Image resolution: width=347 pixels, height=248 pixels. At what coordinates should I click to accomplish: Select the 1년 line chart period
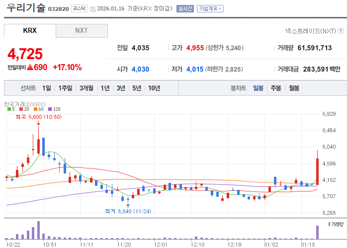point(105,88)
